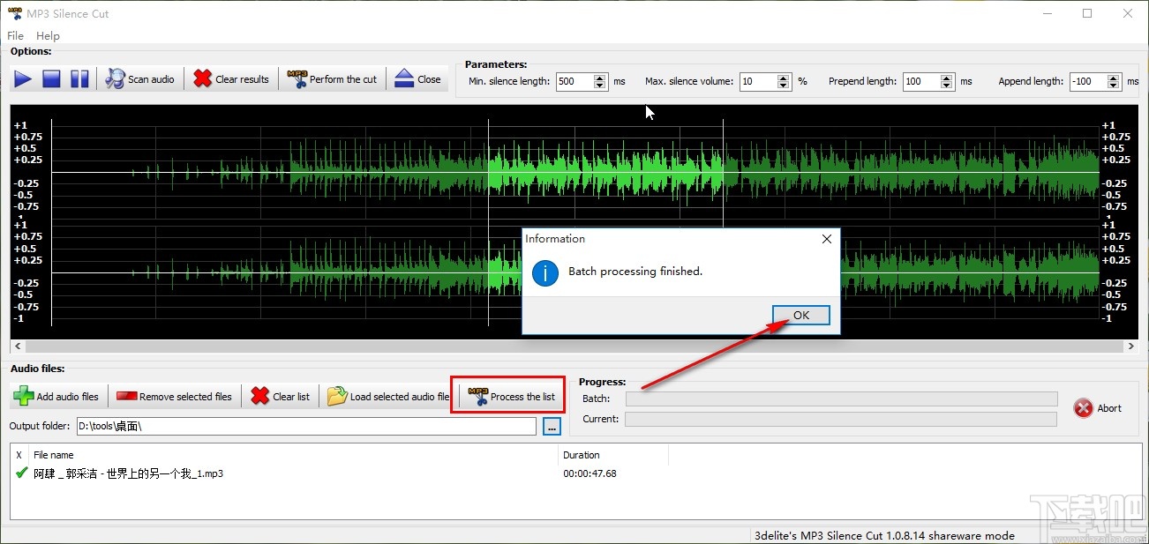Click the Current progress bar
This screenshot has height=544, width=1149.
point(841,419)
